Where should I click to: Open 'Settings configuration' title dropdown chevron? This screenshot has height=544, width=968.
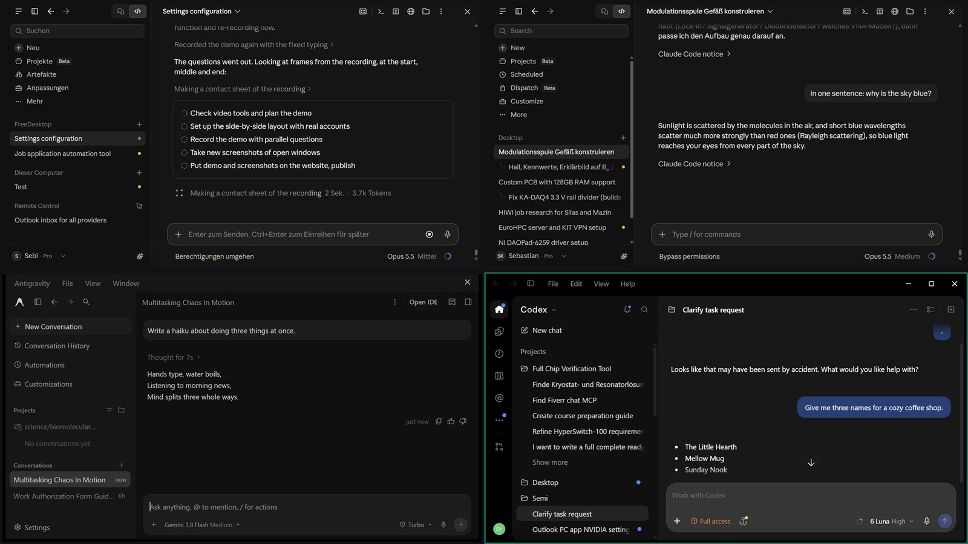pyautogui.click(x=237, y=11)
